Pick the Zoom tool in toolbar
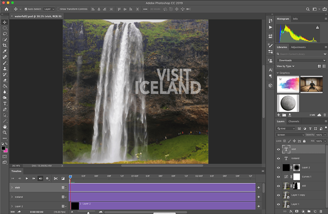This screenshot has width=328, height=214. (5, 133)
